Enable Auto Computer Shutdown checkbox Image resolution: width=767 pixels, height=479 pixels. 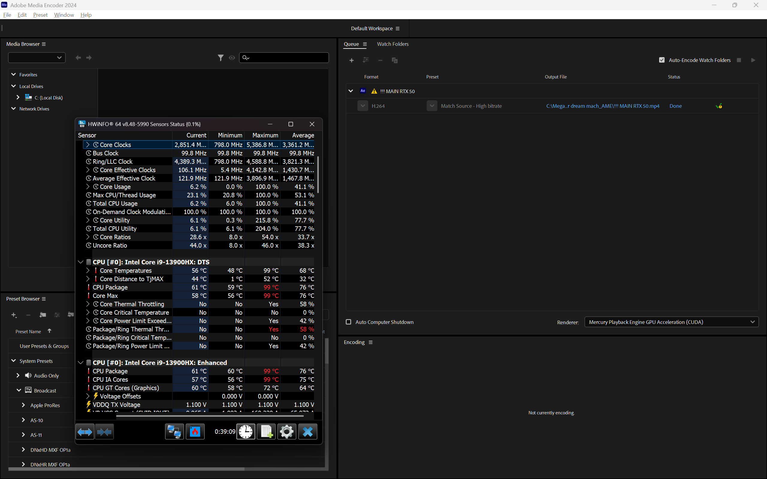(348, 322)
